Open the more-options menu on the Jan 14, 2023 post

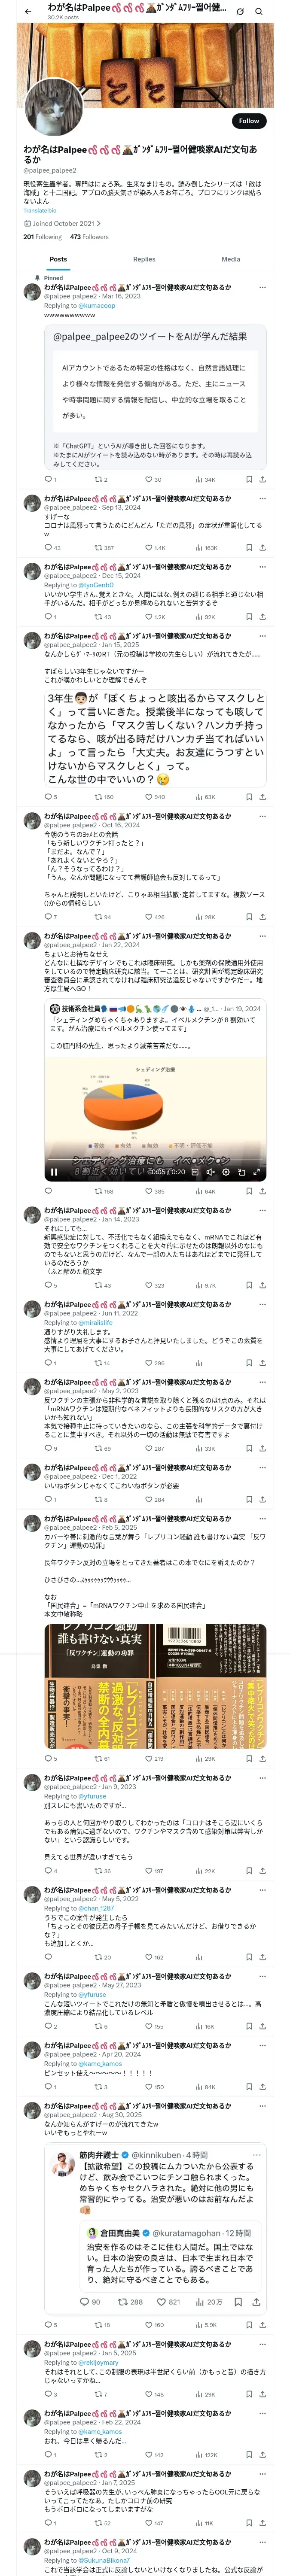[x=262, y=1210]
